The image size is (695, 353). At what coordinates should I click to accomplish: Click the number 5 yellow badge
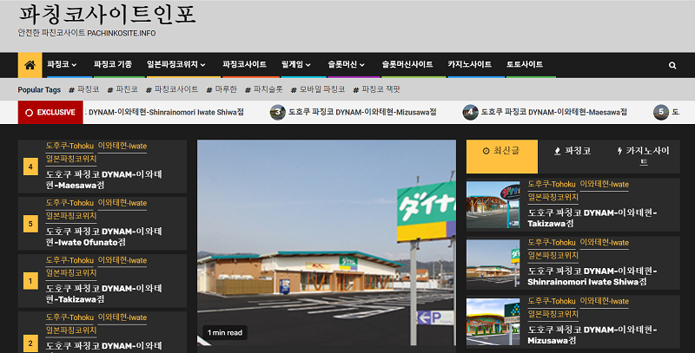pos(30,224)
